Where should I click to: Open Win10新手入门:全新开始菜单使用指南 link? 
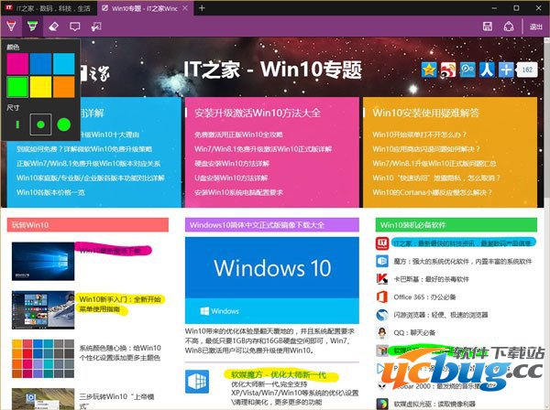[120, 304]
